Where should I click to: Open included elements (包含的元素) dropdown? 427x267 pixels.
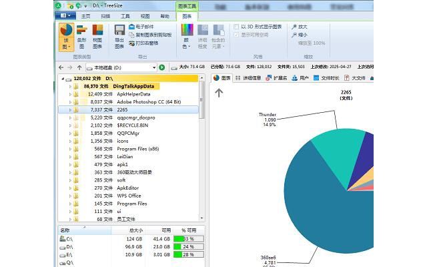[218, 37]
